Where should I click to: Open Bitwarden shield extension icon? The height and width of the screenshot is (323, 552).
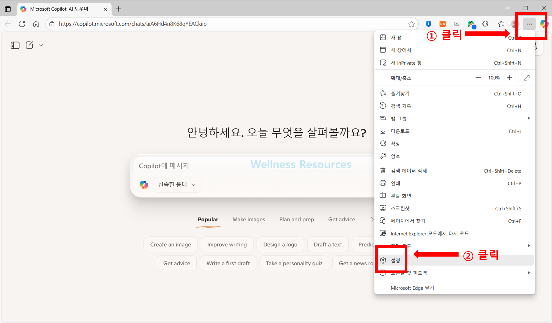[428, 24]
